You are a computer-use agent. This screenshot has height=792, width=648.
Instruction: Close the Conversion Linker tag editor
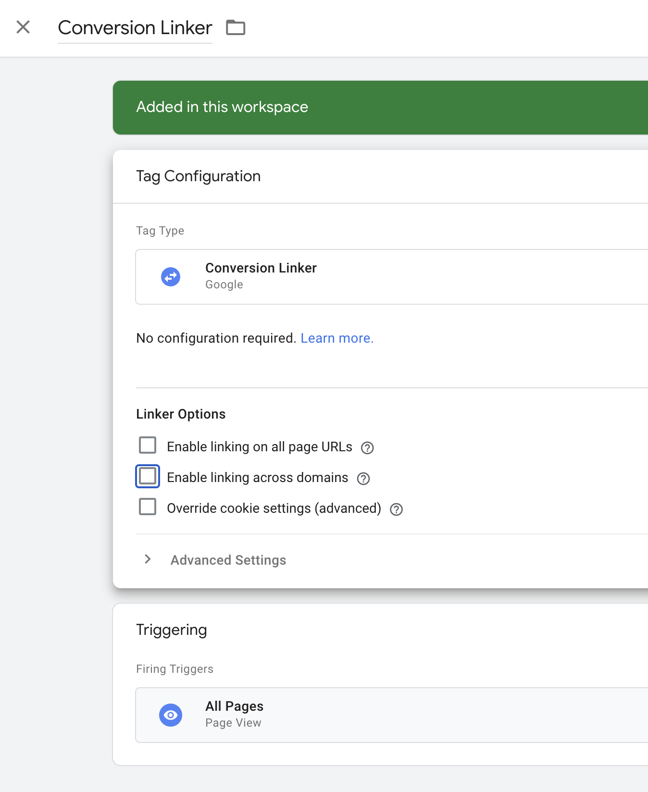click(x=23, y=27)
